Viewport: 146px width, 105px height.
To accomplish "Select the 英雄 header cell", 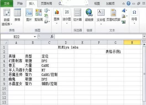I will [16, 56].
